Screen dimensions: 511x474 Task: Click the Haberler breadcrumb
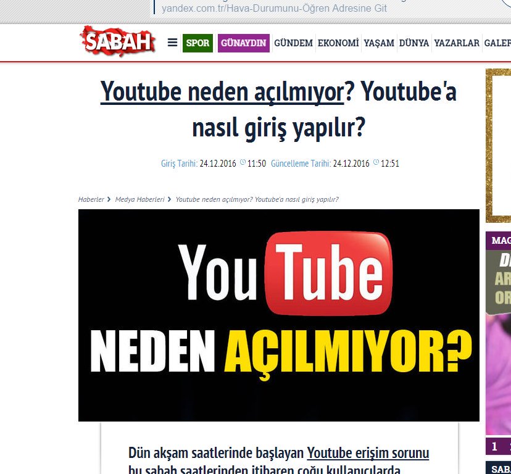[91, 199]
